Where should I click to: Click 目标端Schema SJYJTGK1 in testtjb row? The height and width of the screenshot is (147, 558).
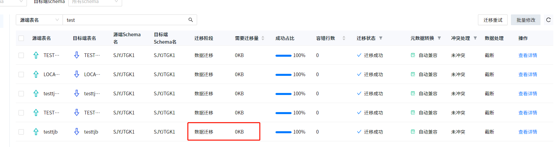click(164, 132)
